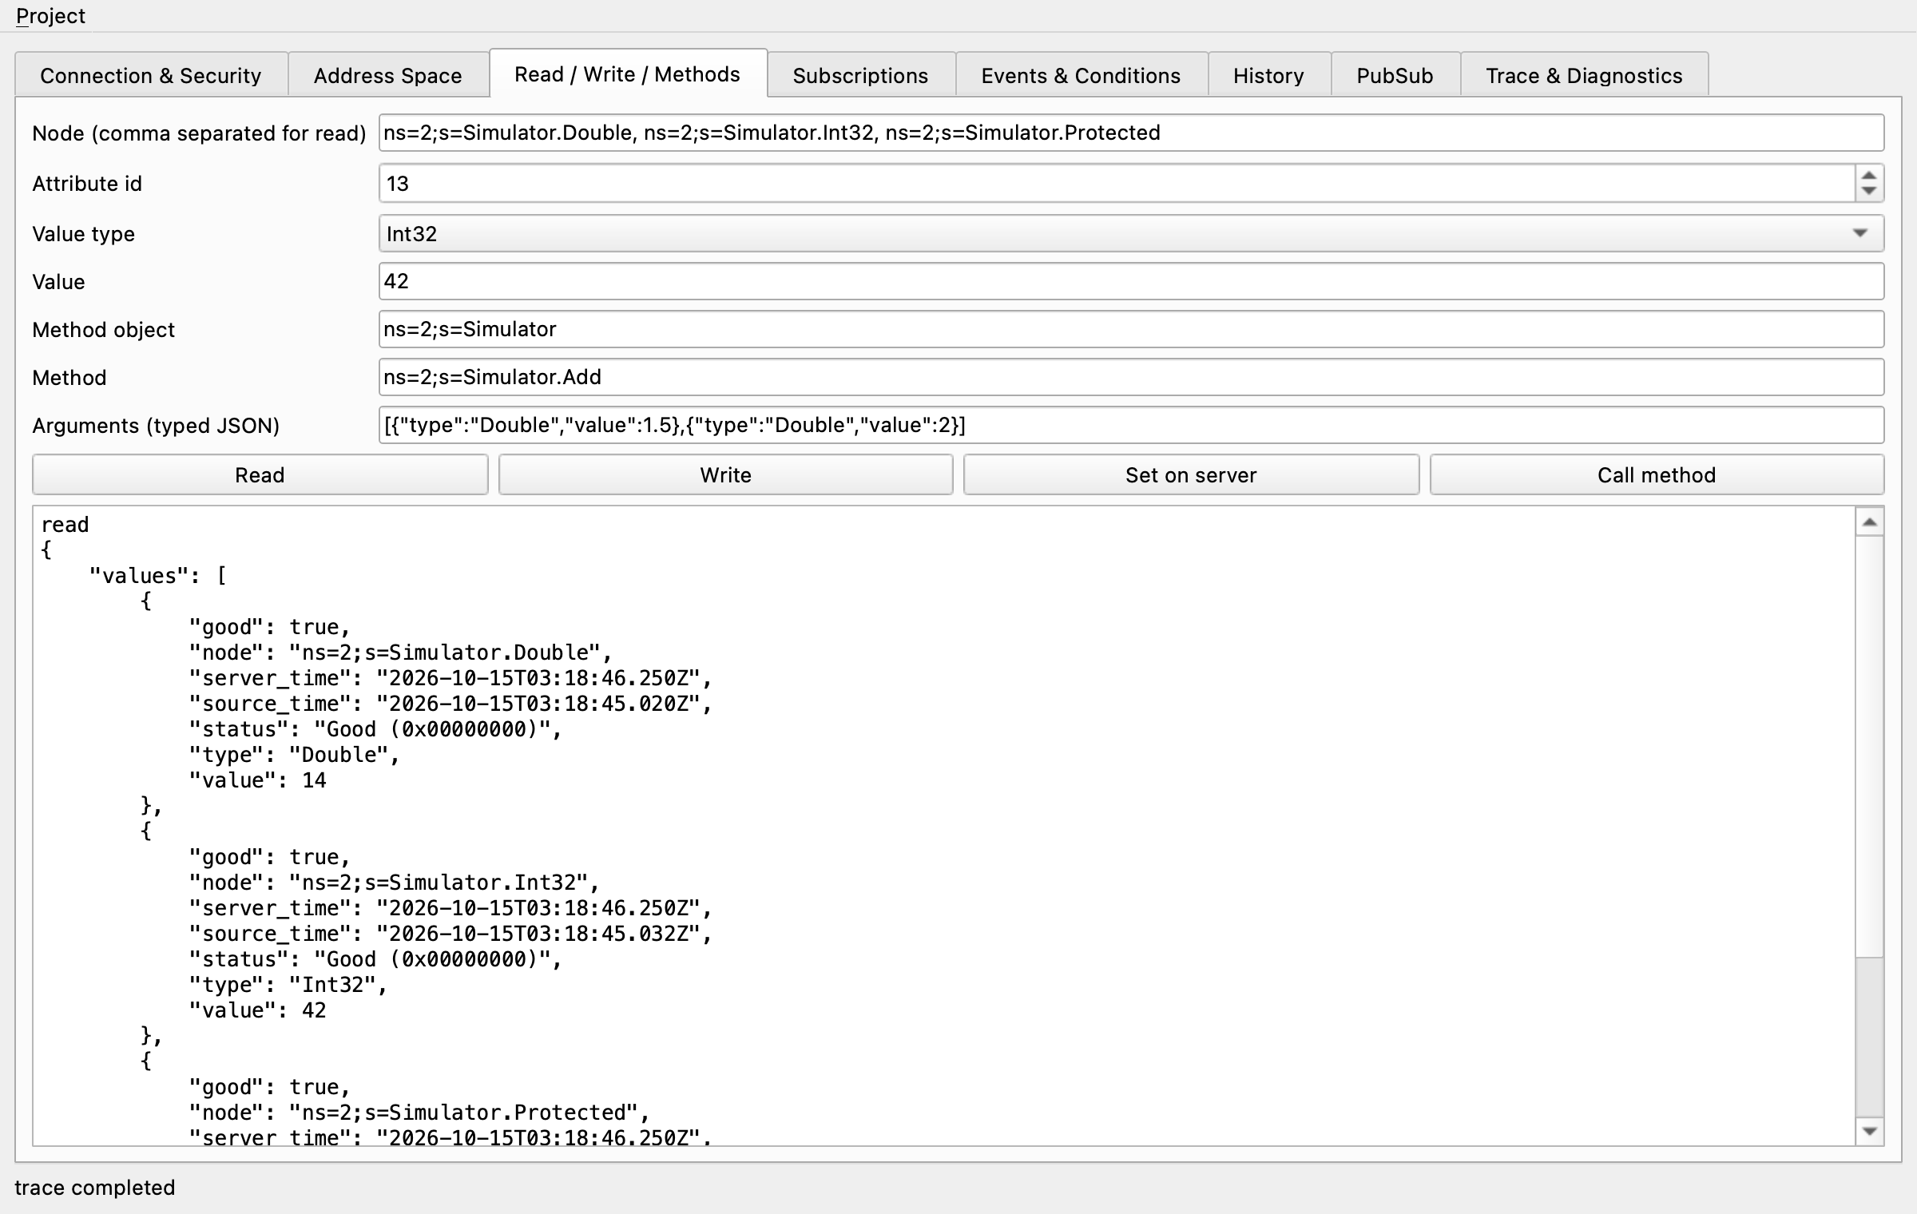Switch to Trace & Diagnostics tab
The image size is (1917, 1214).
point(1584,75)
